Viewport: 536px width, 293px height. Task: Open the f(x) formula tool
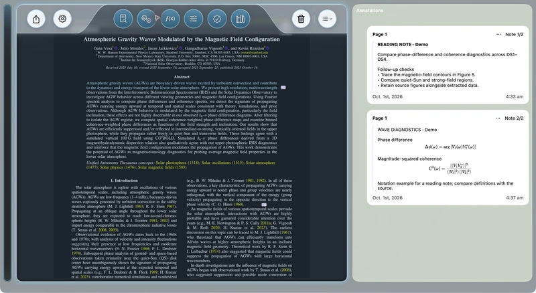coord(170,19)
